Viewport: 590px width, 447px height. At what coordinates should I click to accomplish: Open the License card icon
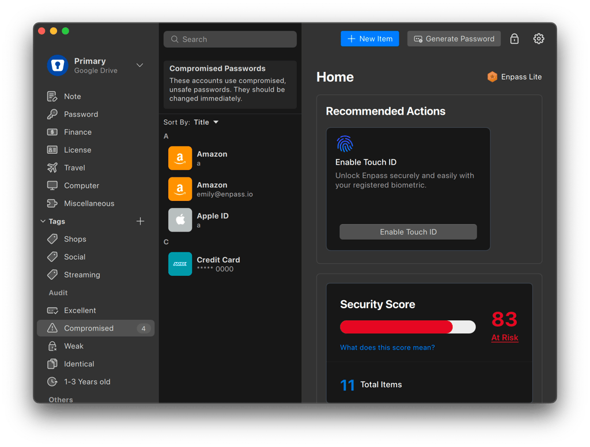pos(52,150)
